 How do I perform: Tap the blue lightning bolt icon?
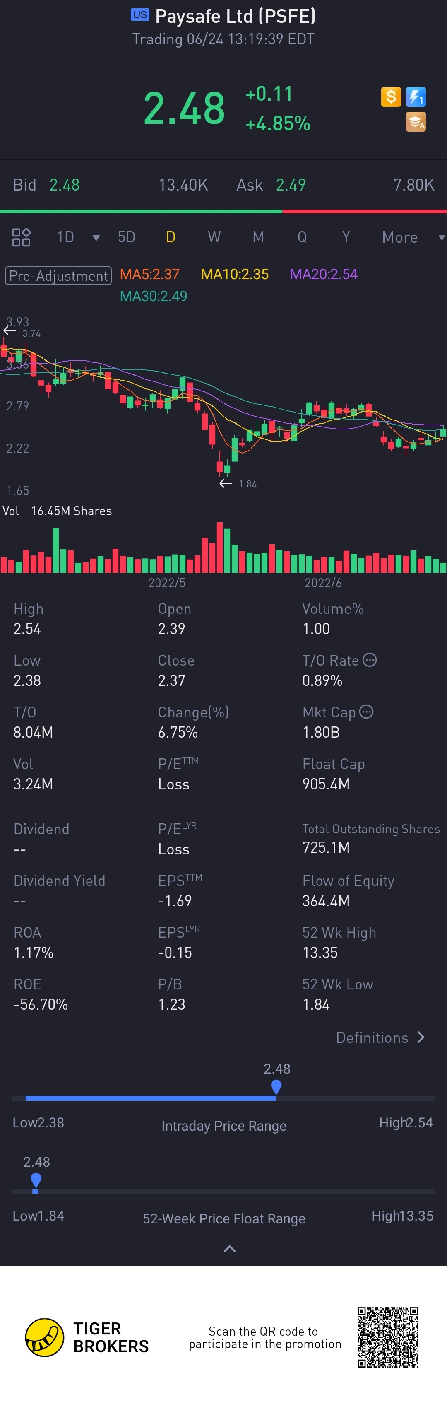416,97
